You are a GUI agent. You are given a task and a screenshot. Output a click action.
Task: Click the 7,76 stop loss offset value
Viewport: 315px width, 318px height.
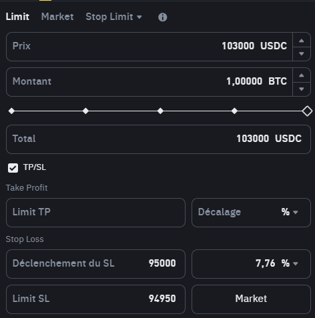tap(265, 263)
